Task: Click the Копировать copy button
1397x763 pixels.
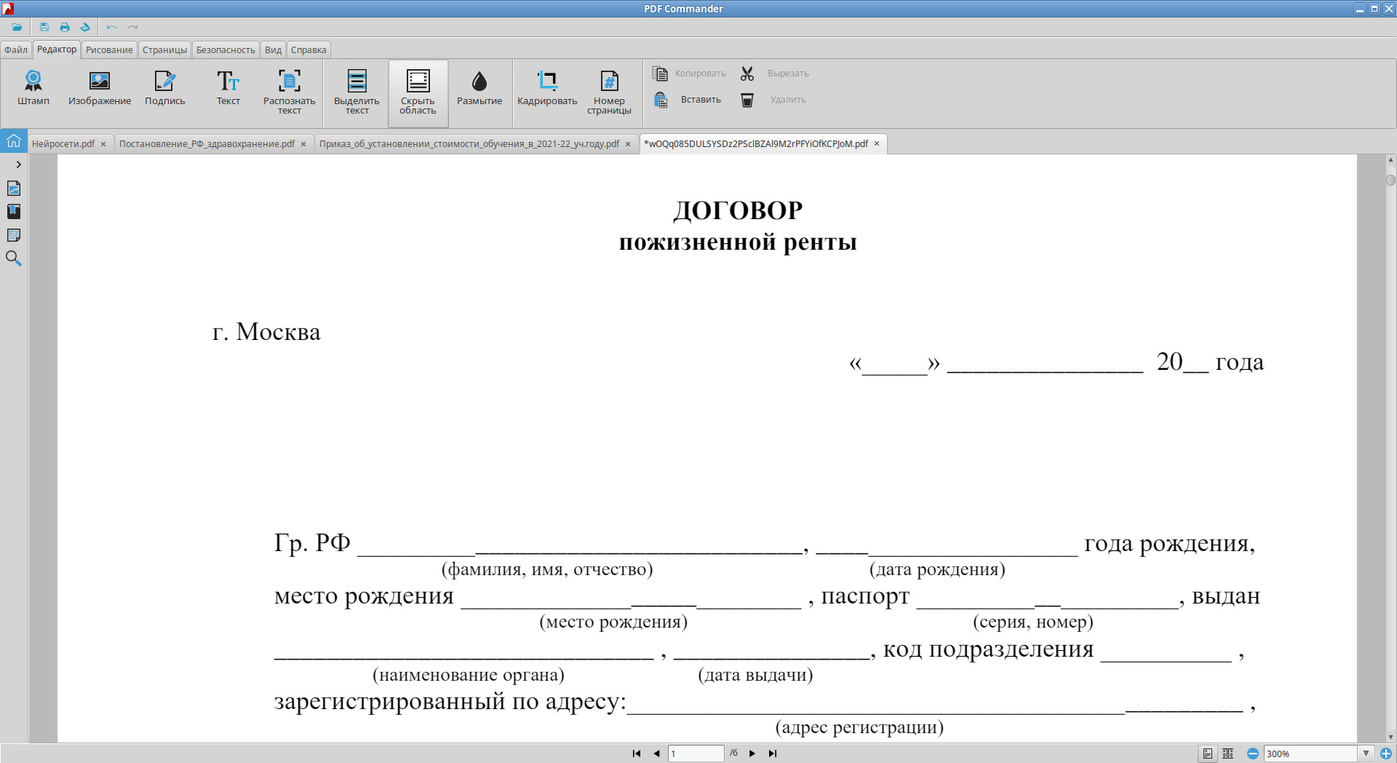Action: 690,74
